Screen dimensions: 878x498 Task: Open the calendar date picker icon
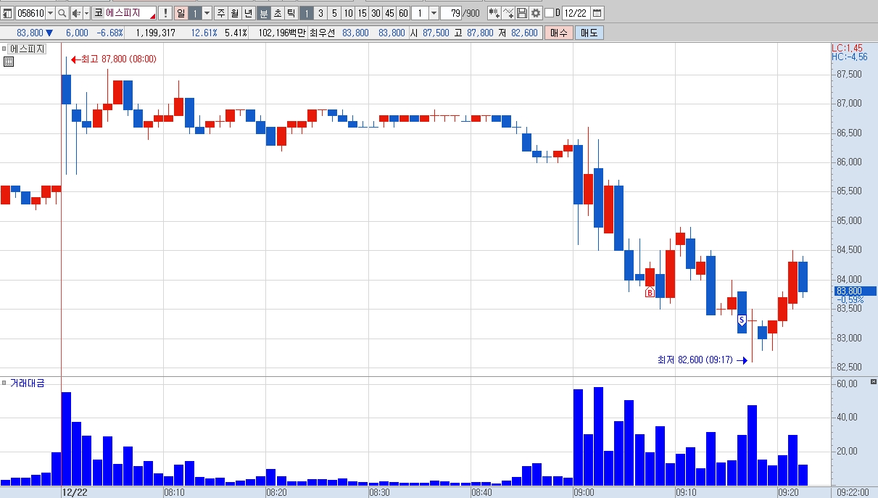[597, 13]
